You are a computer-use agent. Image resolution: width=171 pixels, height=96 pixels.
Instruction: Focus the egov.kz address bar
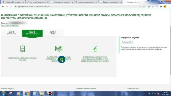click(x=76, y=6)
